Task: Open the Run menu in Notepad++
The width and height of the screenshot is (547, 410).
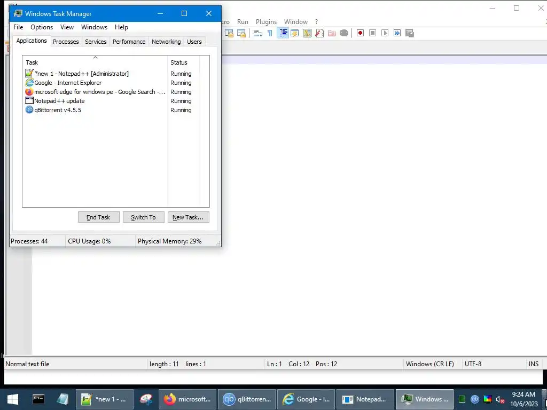Action: pyautogui.click(x=243, y=21)
